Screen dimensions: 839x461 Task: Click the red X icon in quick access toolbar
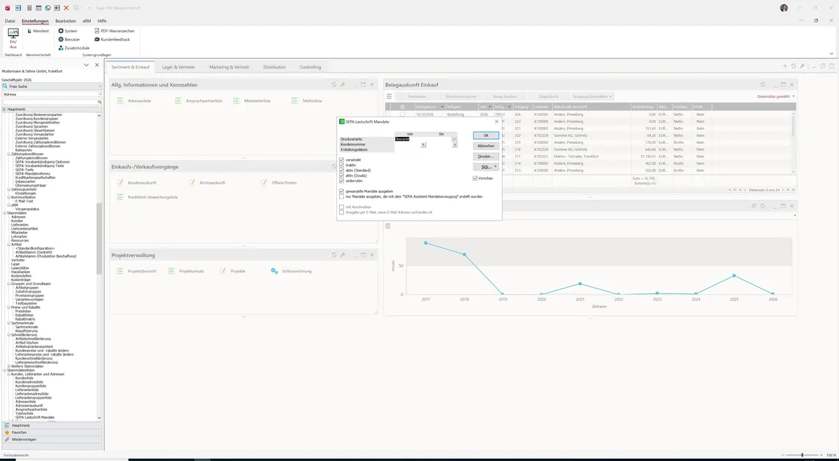pos(66,8)
